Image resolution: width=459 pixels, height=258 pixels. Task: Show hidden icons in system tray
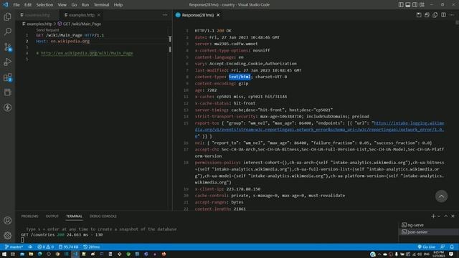tap(379, 254)
